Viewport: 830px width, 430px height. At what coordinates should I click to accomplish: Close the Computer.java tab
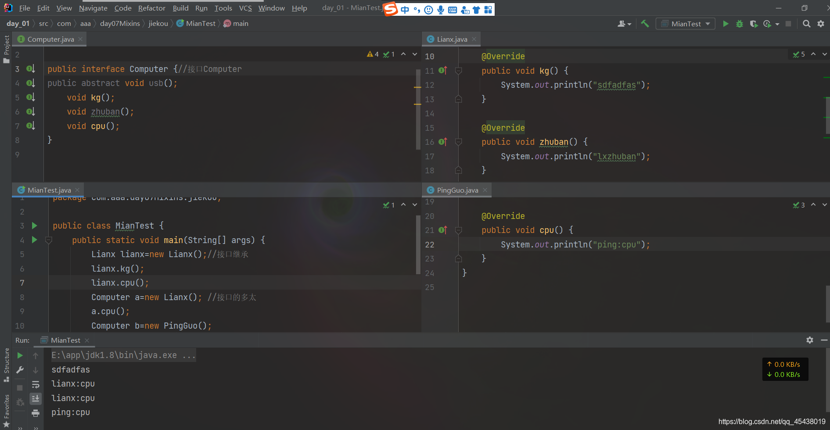point(80,39)
